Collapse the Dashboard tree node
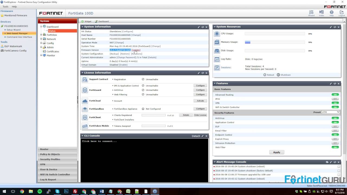347x195 pixels. coord(41,27)
